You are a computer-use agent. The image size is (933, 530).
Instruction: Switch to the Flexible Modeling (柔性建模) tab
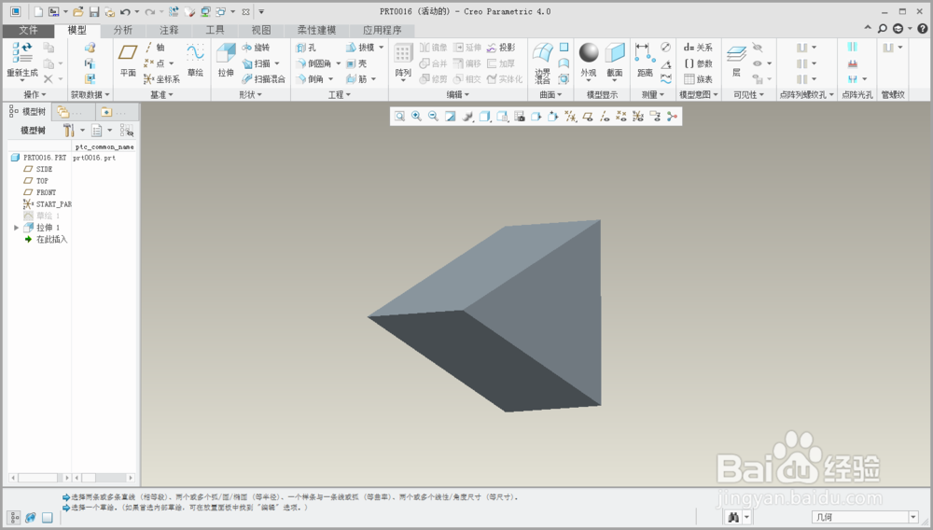(x=316, y=30)
